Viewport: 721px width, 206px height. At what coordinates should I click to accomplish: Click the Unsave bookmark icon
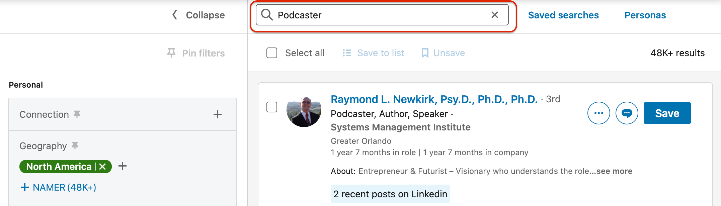pyautogui.click(x=425, y=53)
